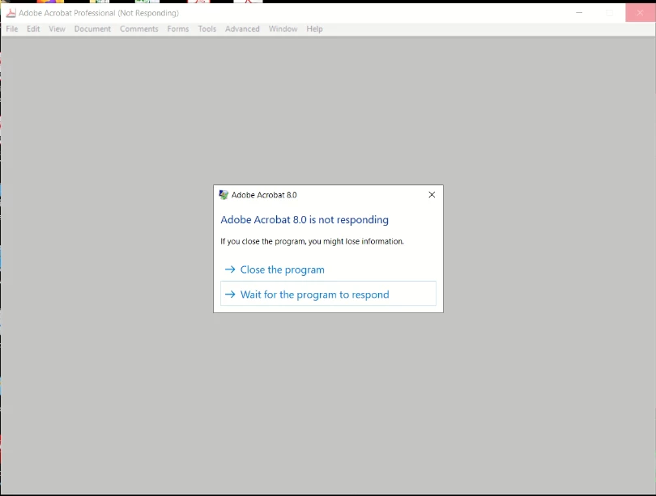Close the Adobe Acrobat Professional window
The height and width of the screenshot is (496, 656).
(x=640, y=13)
